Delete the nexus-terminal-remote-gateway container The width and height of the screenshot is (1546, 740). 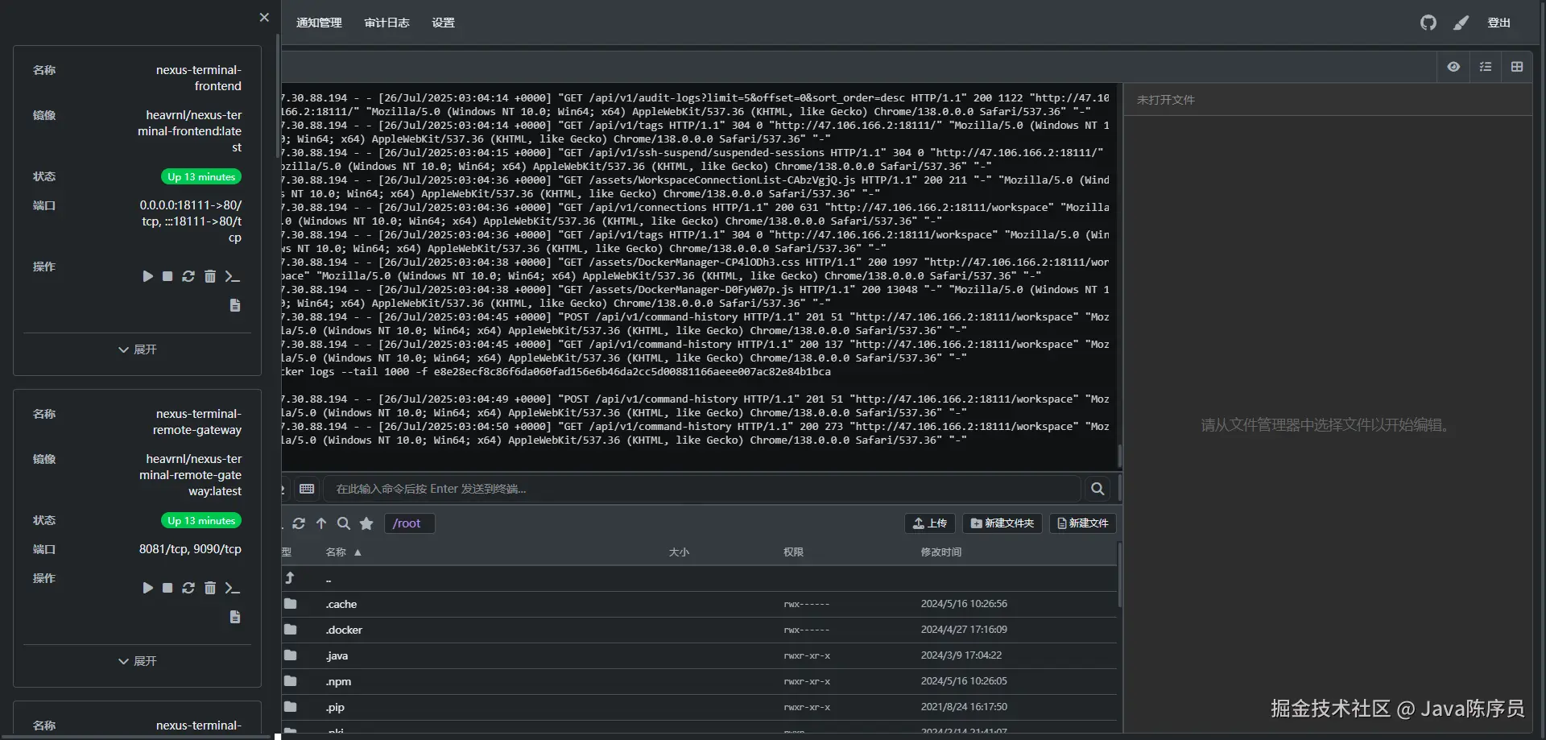click(x=210, y=588)
